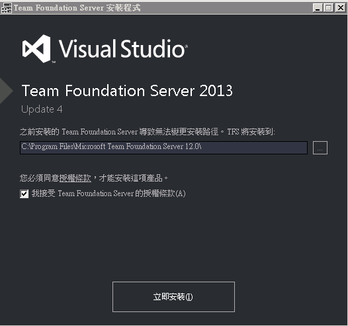Maximize the installer window

tap(329, 8)
